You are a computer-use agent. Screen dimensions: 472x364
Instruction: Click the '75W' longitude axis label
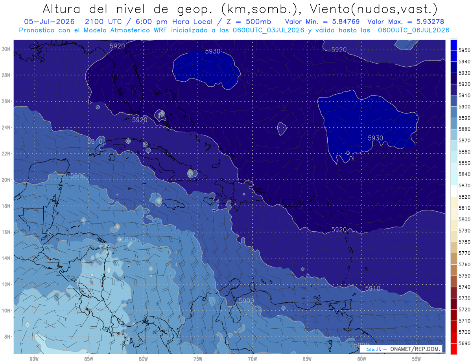(x=198, y=359)
